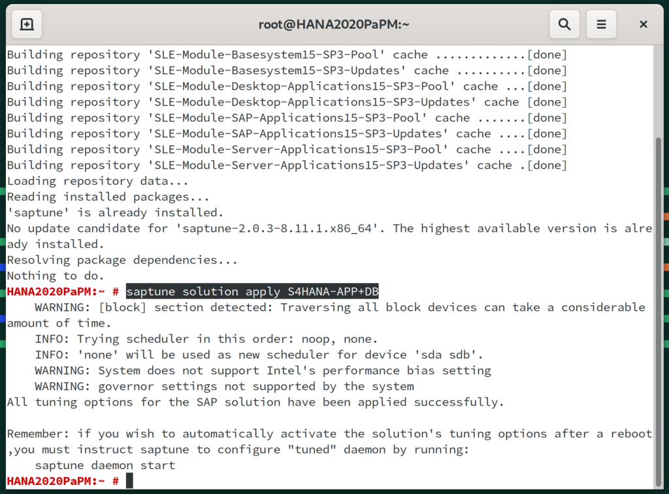Click the red prompt before the highlighted command
The image size is (669, 494).
pos(63,291)
